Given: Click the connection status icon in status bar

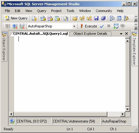Looking at the screenshot, I should pos(12,121).
